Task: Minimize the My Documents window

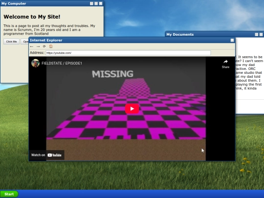Action: (257, 34)
